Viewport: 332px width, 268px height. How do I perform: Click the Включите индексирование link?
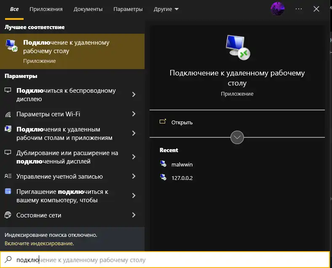[x=39, y=244]
